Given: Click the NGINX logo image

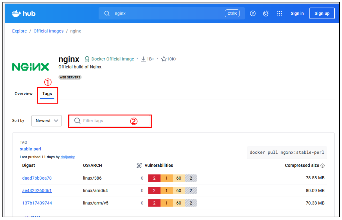Looking at the screenshot, I should [x=30, y=67].
